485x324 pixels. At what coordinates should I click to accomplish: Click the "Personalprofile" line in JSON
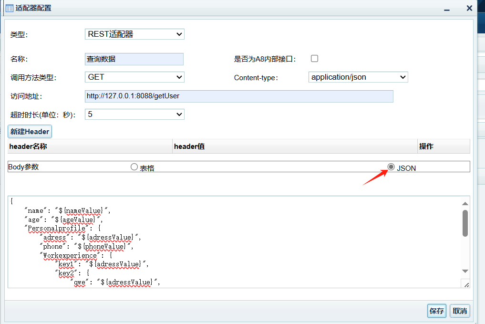click(62, 229)
